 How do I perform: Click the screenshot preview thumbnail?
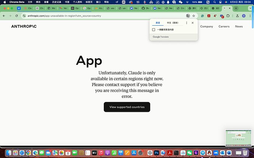tap(239, 138)
